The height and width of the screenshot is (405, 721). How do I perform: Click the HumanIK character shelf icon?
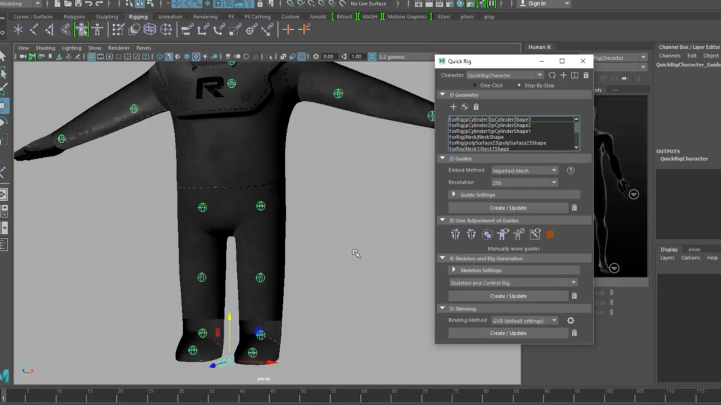(97, 30)
